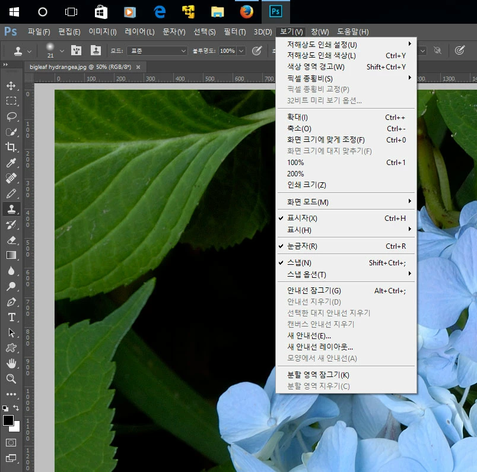Open the 필터(T) menu
The height and width of the screenshot is (472, 477).
pyautogui.click(x=234, y=31)
